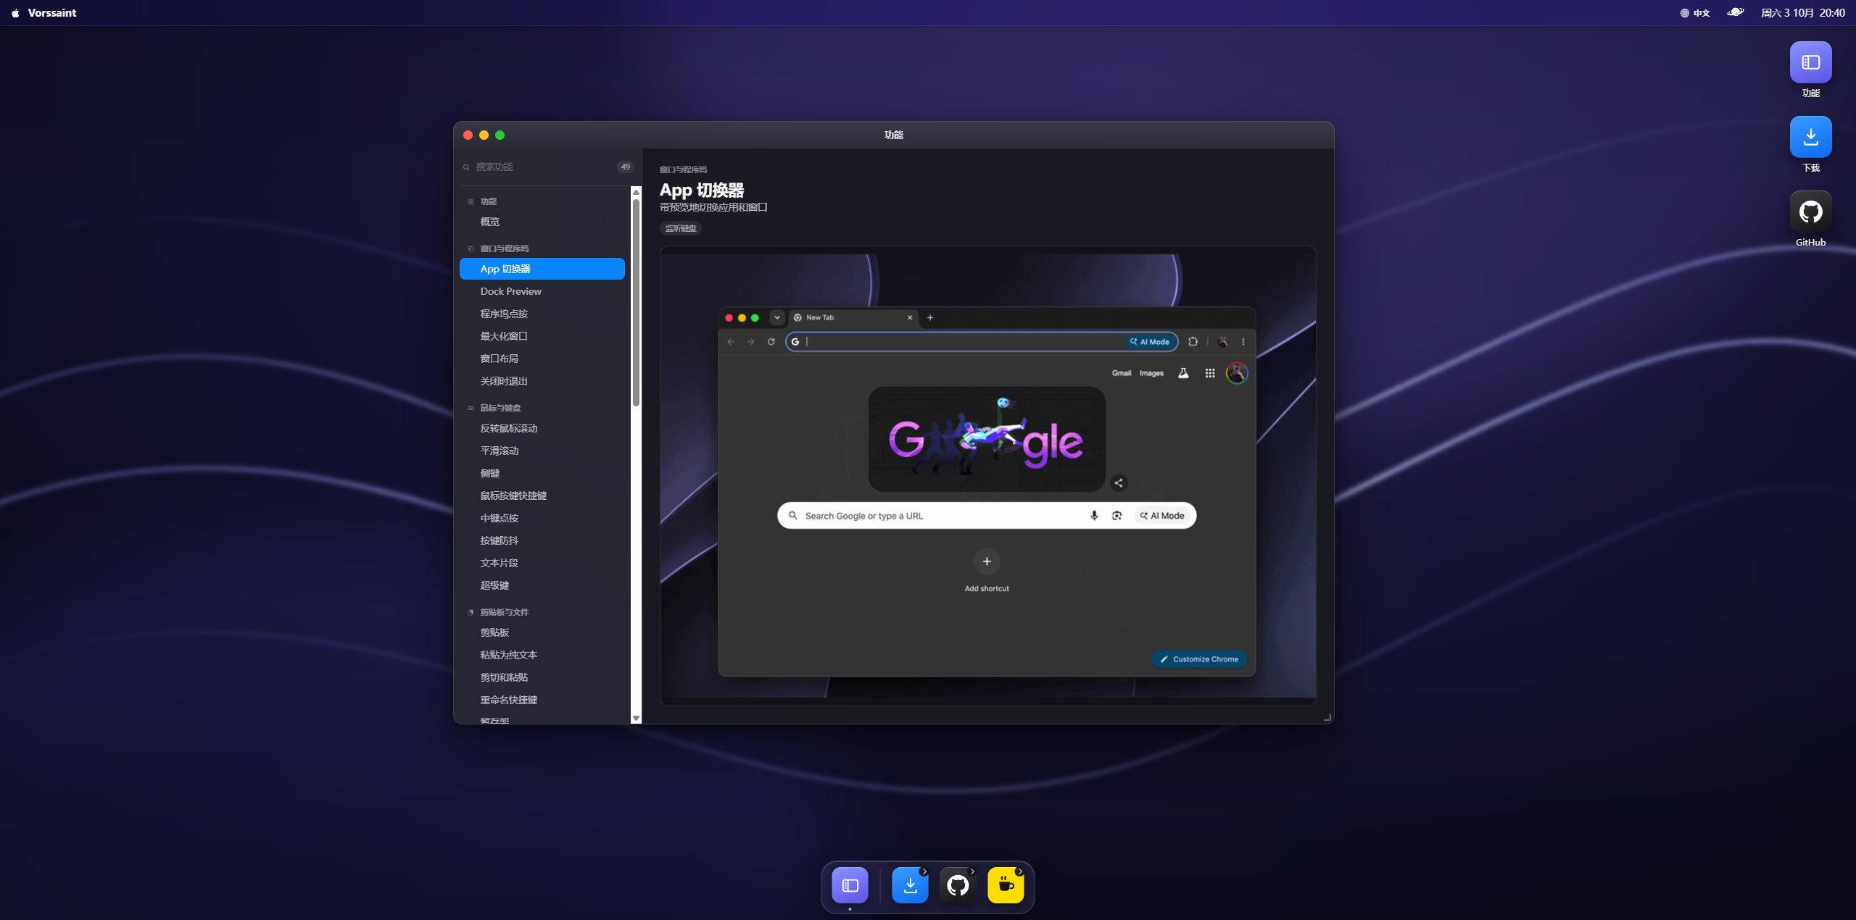
Task: Select 重命名快捷键 in the sidebar
Action: pos(542,700)
